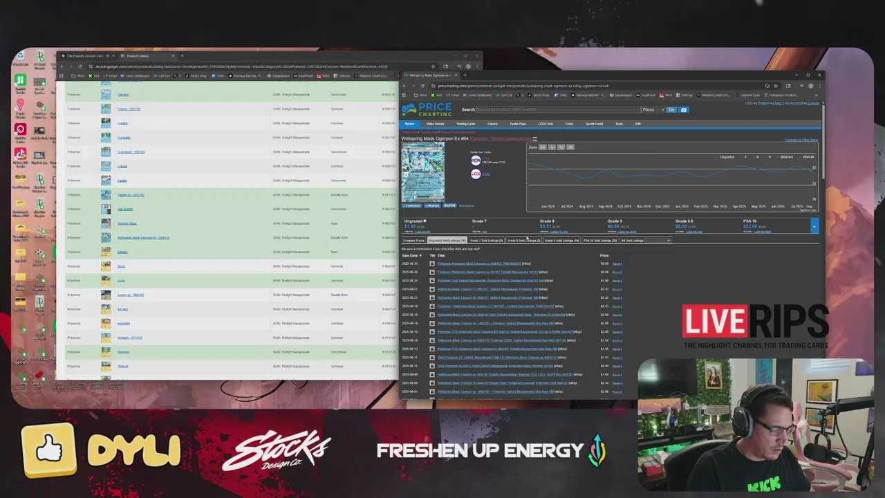
Task: Toggle the Ungraded series in the chart legend
Action: (726, 157)
